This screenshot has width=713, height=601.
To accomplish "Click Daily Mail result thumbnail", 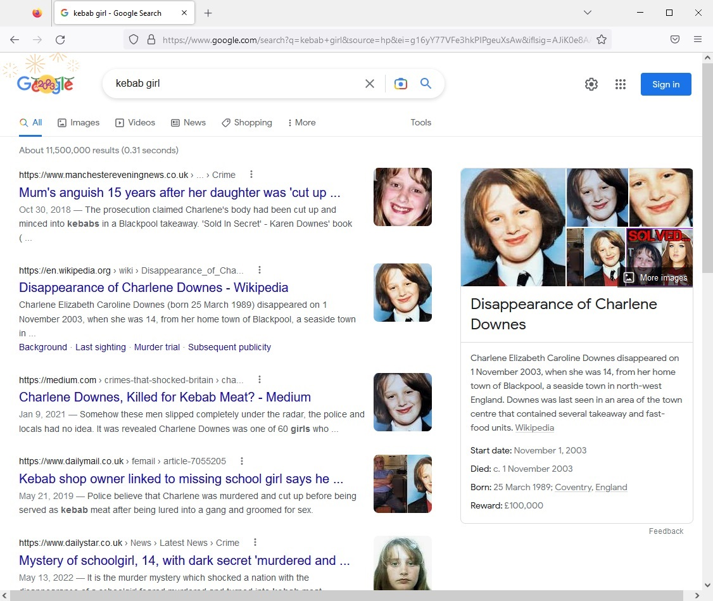I will (x=403, y=484).
